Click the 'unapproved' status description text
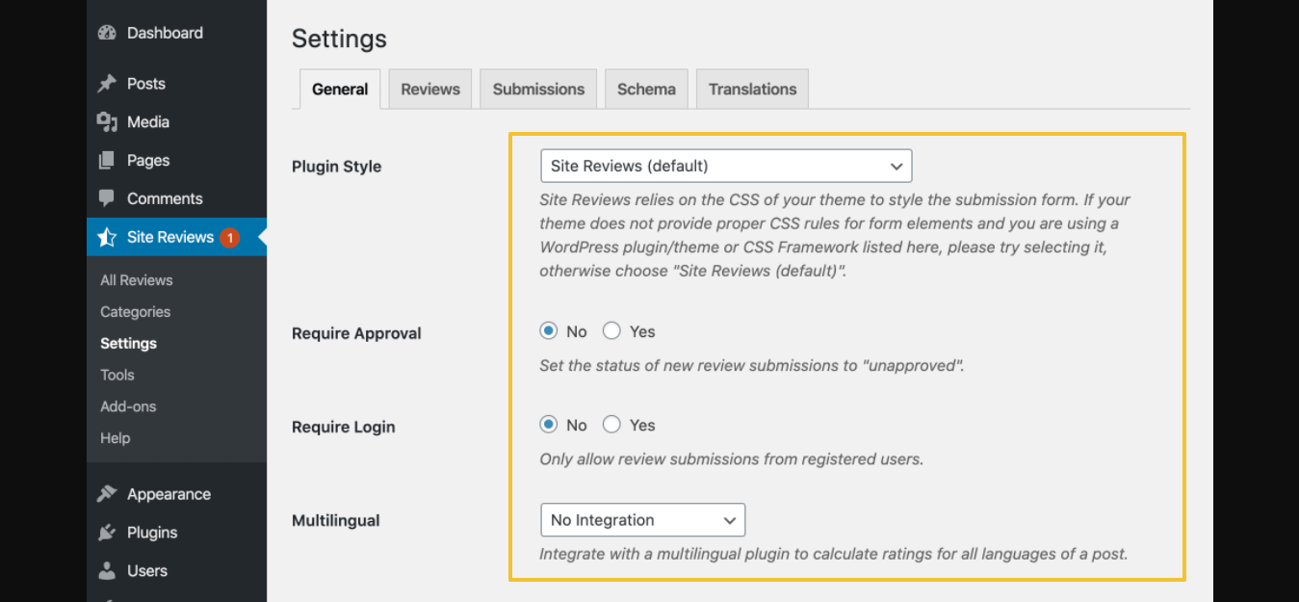 [x=752, y=366]
